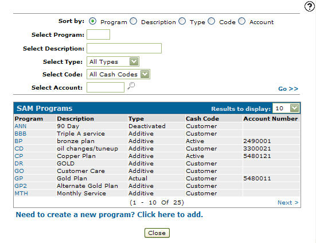Change the Results to display dropdown
The height and width of the screenshot is (243, 316).
click(286, 108)
